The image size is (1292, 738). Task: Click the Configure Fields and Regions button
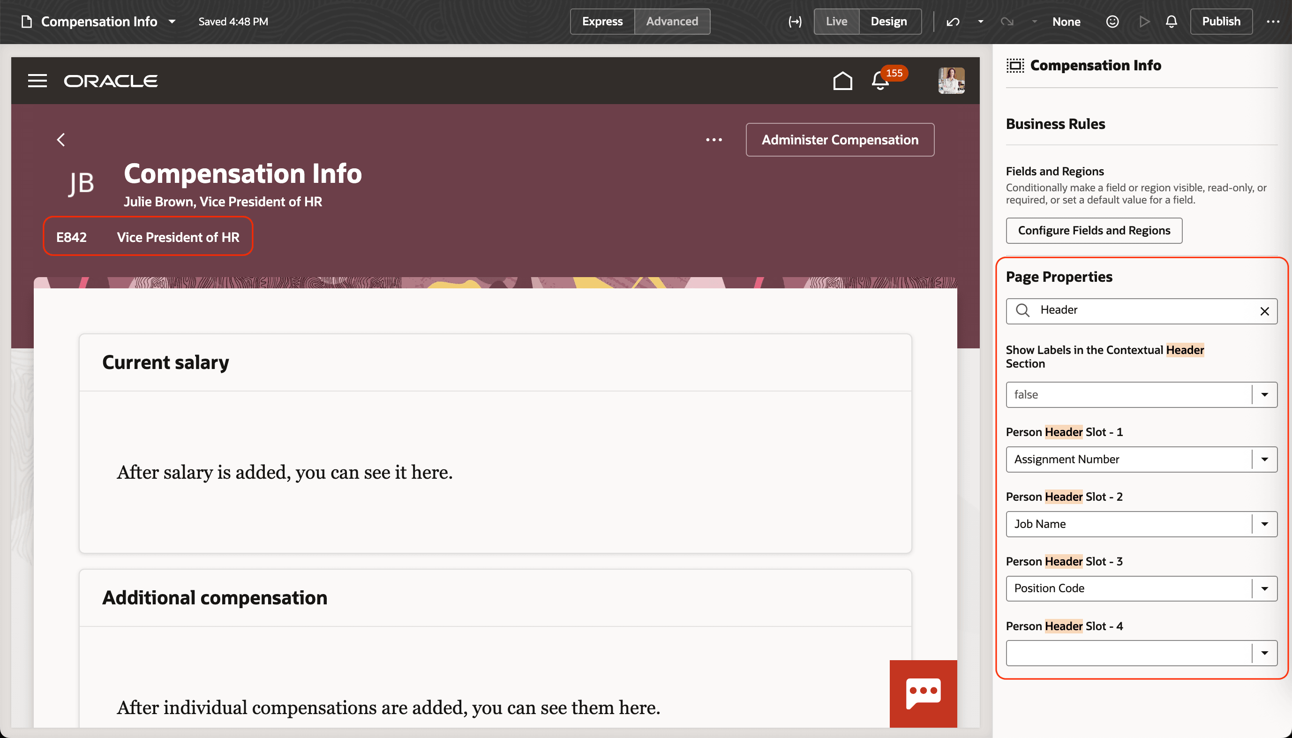pyautogui.click(x=1093, y=230)
